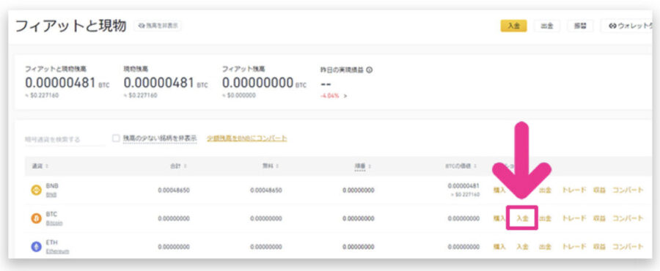Click the フィアットと現物残高 0.00000481 BTC value

[67, 83]
